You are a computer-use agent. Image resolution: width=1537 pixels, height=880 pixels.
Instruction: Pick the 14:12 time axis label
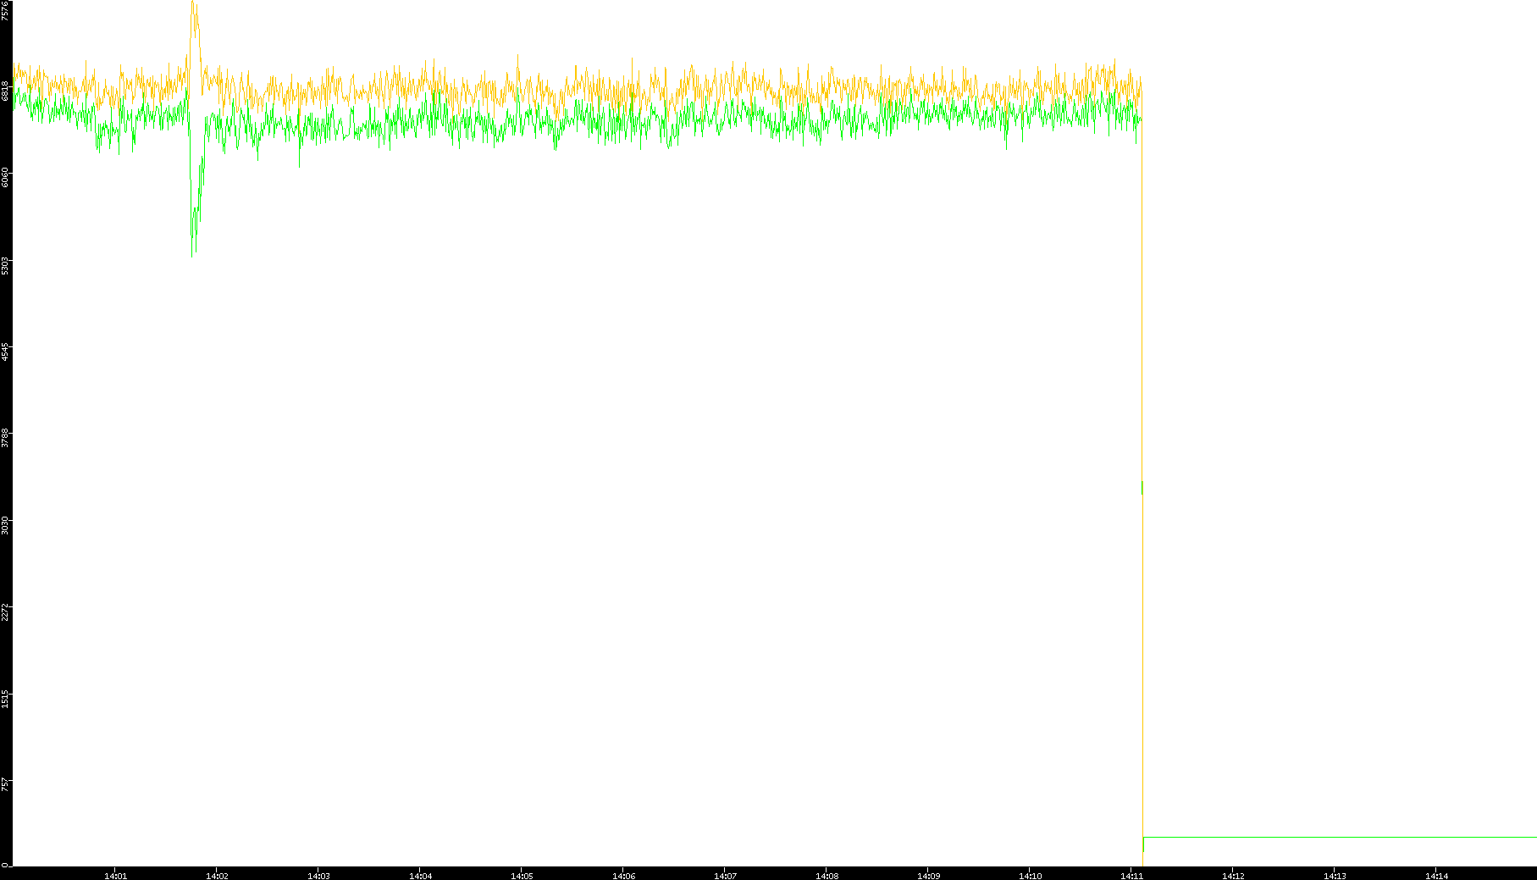click(1233, 876)
